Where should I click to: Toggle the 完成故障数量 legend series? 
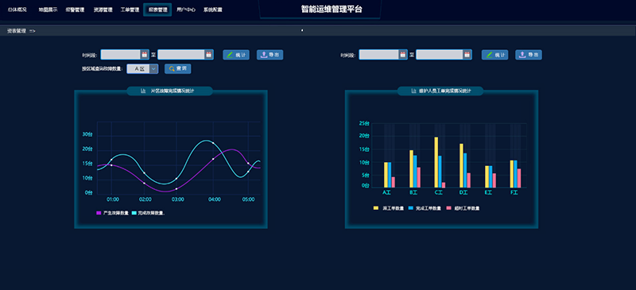(149, 213)
